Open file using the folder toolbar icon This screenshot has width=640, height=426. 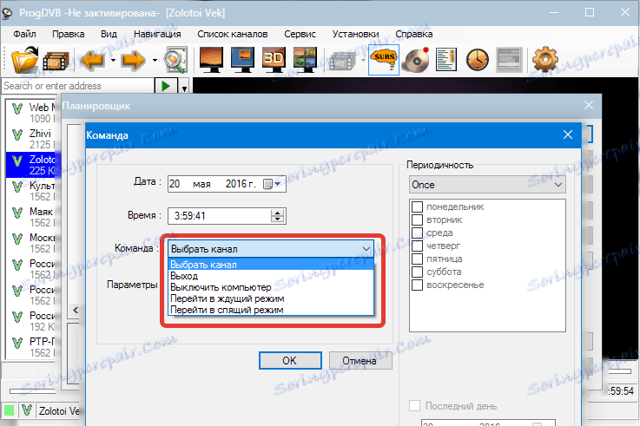point(24,60)
